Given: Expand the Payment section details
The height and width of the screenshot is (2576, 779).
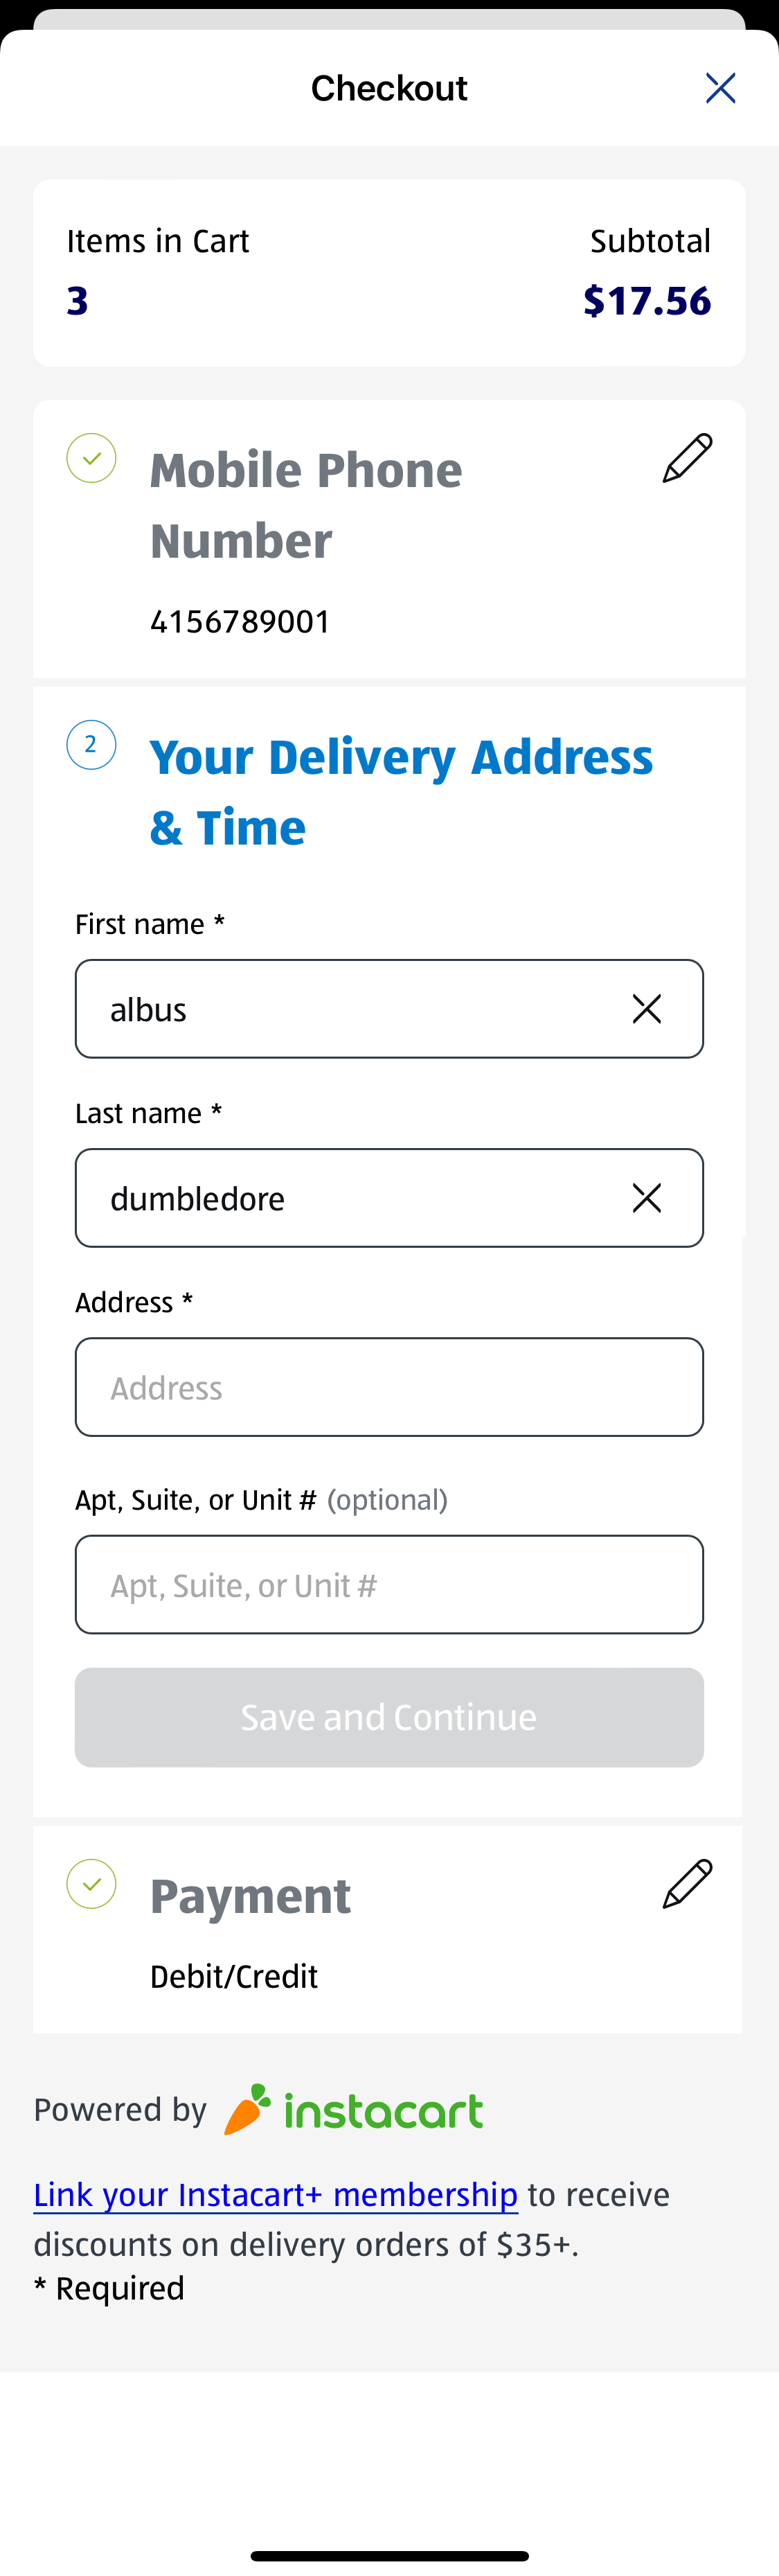Looking at the screenshot, I should click(x=250, y=1894).
